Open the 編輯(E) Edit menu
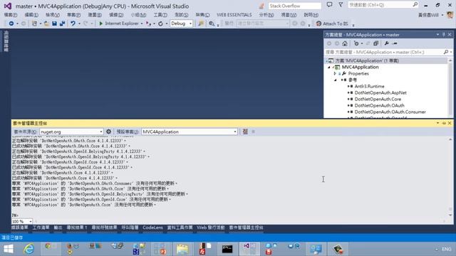 tap(31, 15)
